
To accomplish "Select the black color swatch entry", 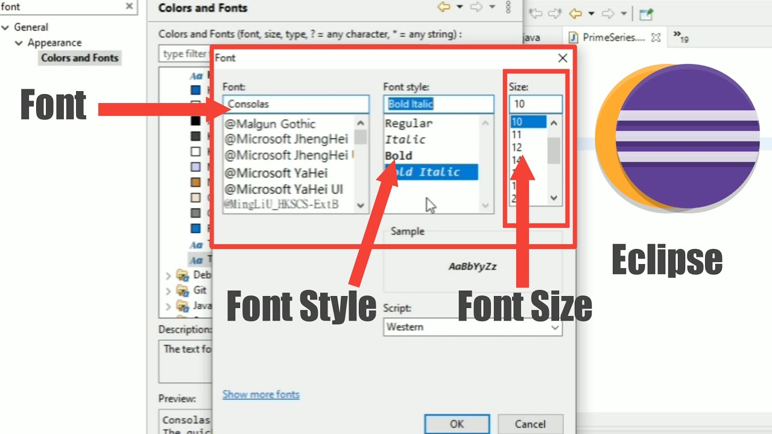I will [195, 121].
